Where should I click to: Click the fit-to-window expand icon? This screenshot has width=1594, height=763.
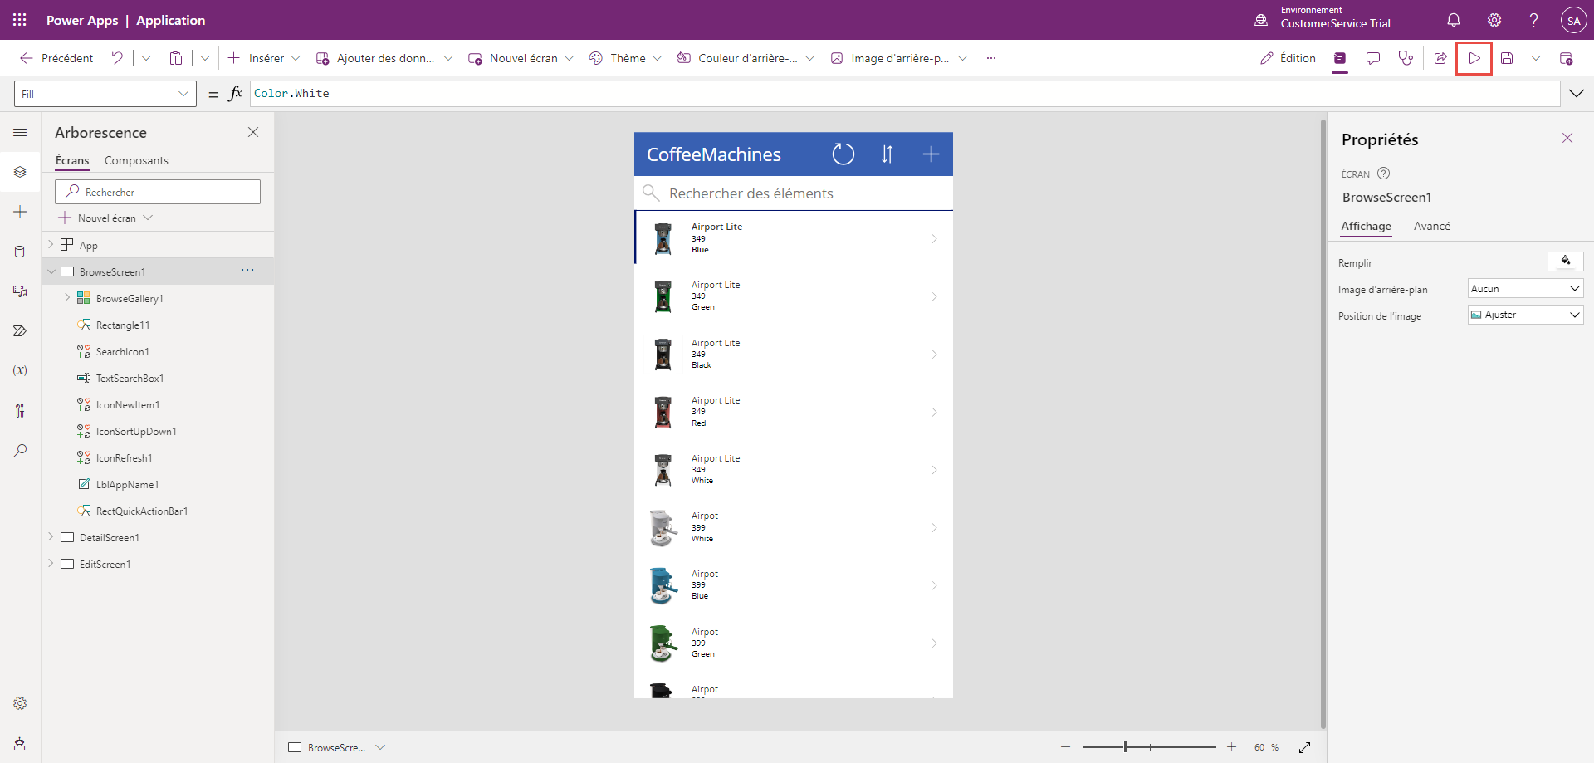pos(1305,747)
